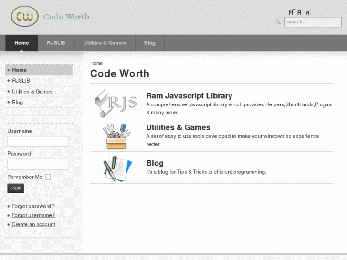Click the Code Worth site title

click(x=66, y=17)
